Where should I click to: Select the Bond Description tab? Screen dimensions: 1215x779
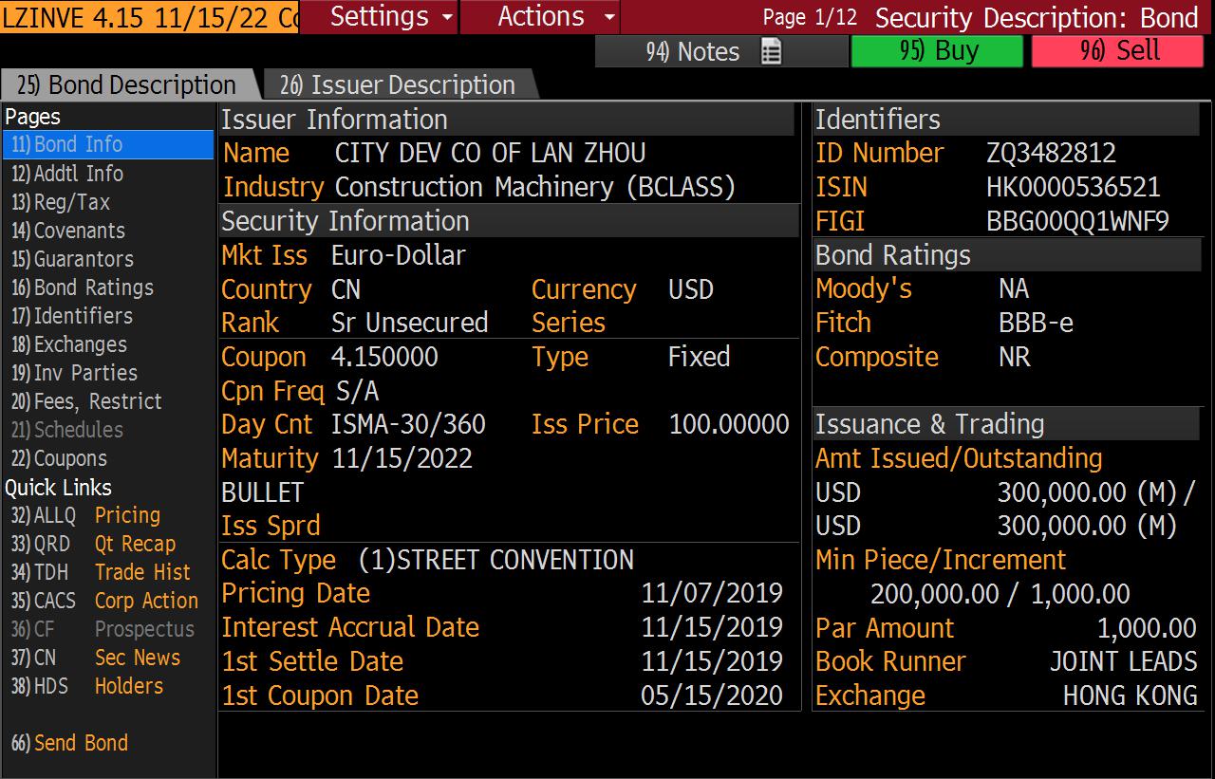coord(126,84)
